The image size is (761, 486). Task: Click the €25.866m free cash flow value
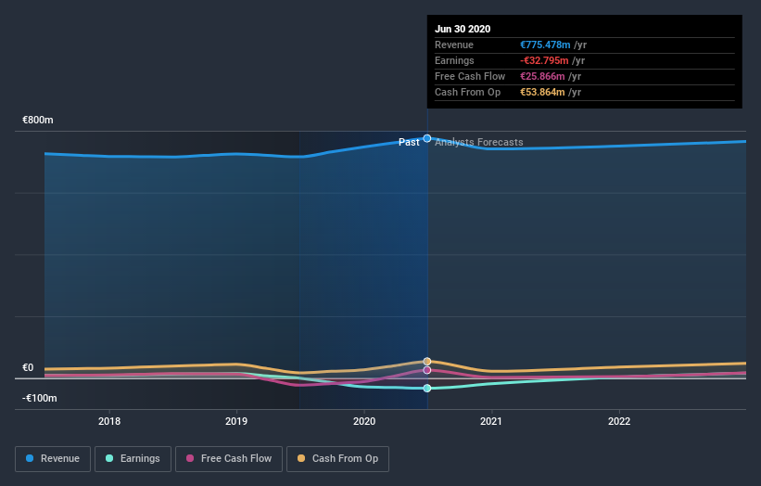click(542, 76)
